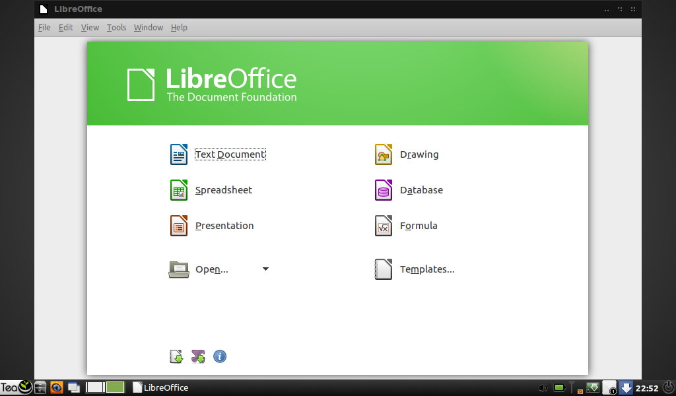This screenshot has height=396, width=676.
Task: Click the orange 1X indicator in tray
Action: pos(580,391)
